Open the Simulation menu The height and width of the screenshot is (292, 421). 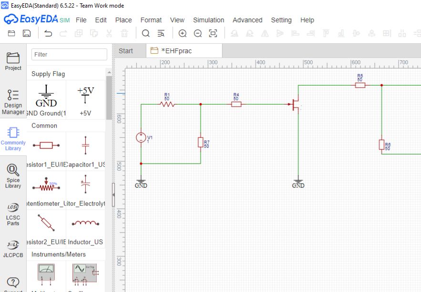(208, 20)
